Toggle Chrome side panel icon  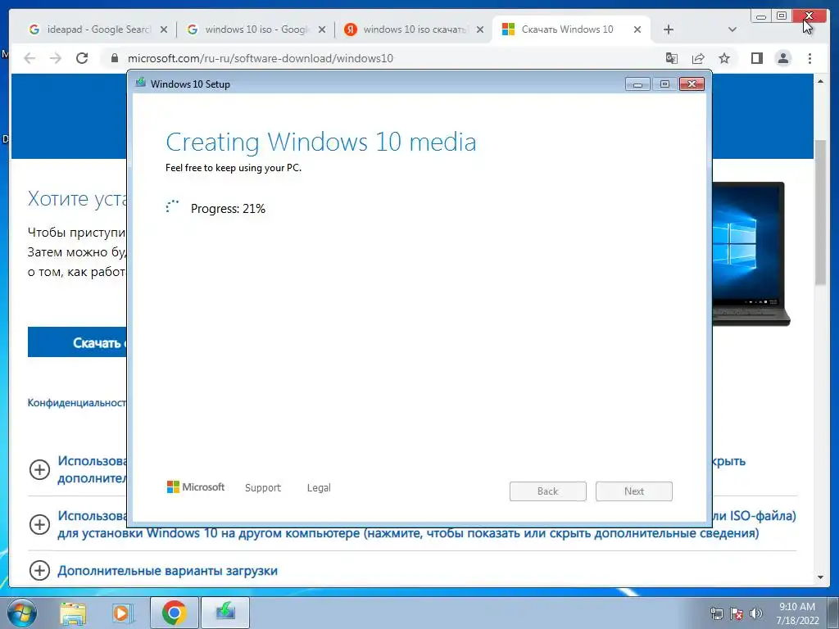pyautogui.click(x=756, y=58)
